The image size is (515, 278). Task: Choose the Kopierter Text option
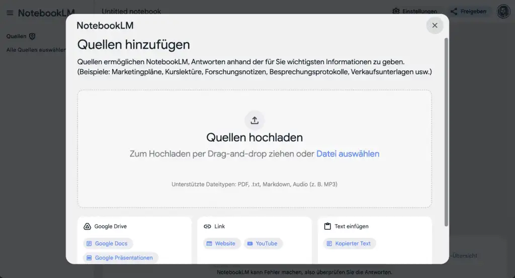point(349,243)
